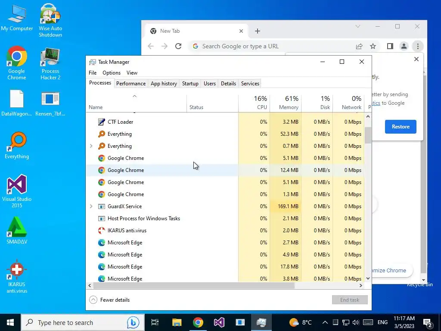Switch to the App history tab
Viewport: 441px width, 331px height.
[164, 84]
